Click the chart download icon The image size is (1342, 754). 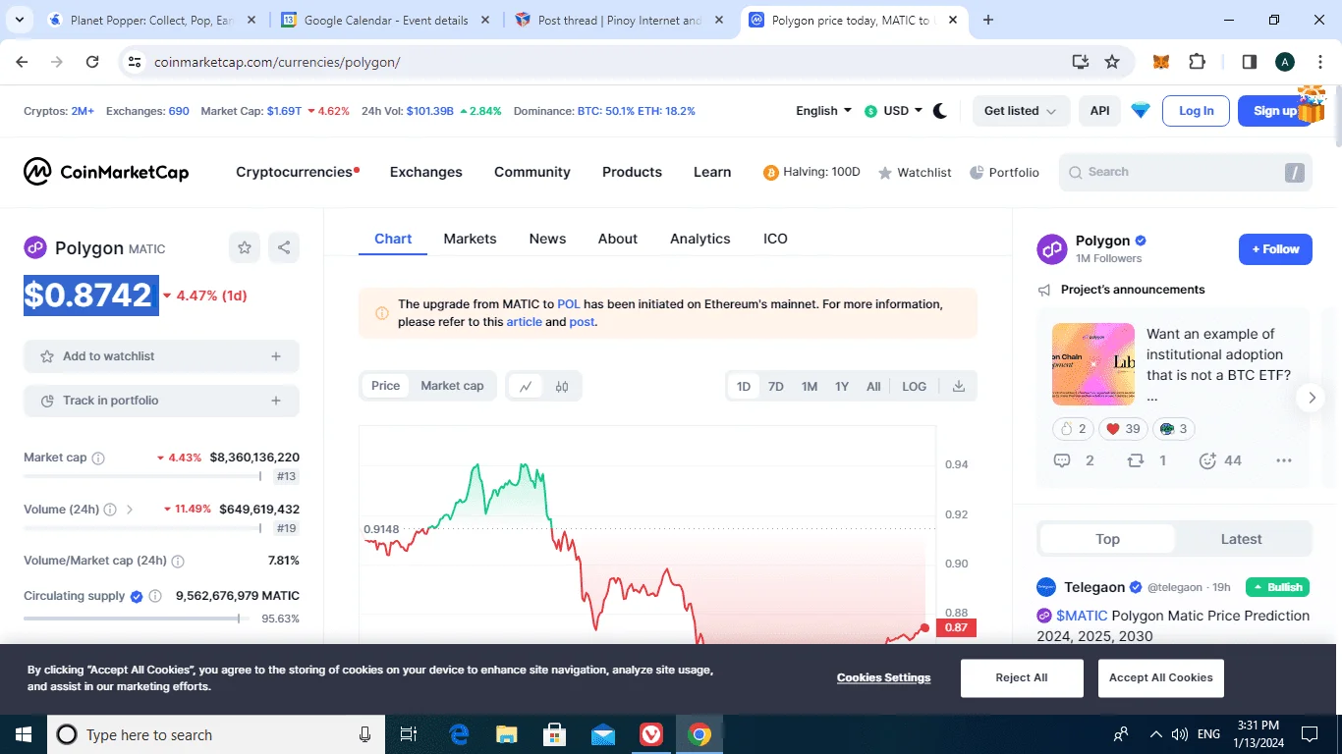[959, 386]
